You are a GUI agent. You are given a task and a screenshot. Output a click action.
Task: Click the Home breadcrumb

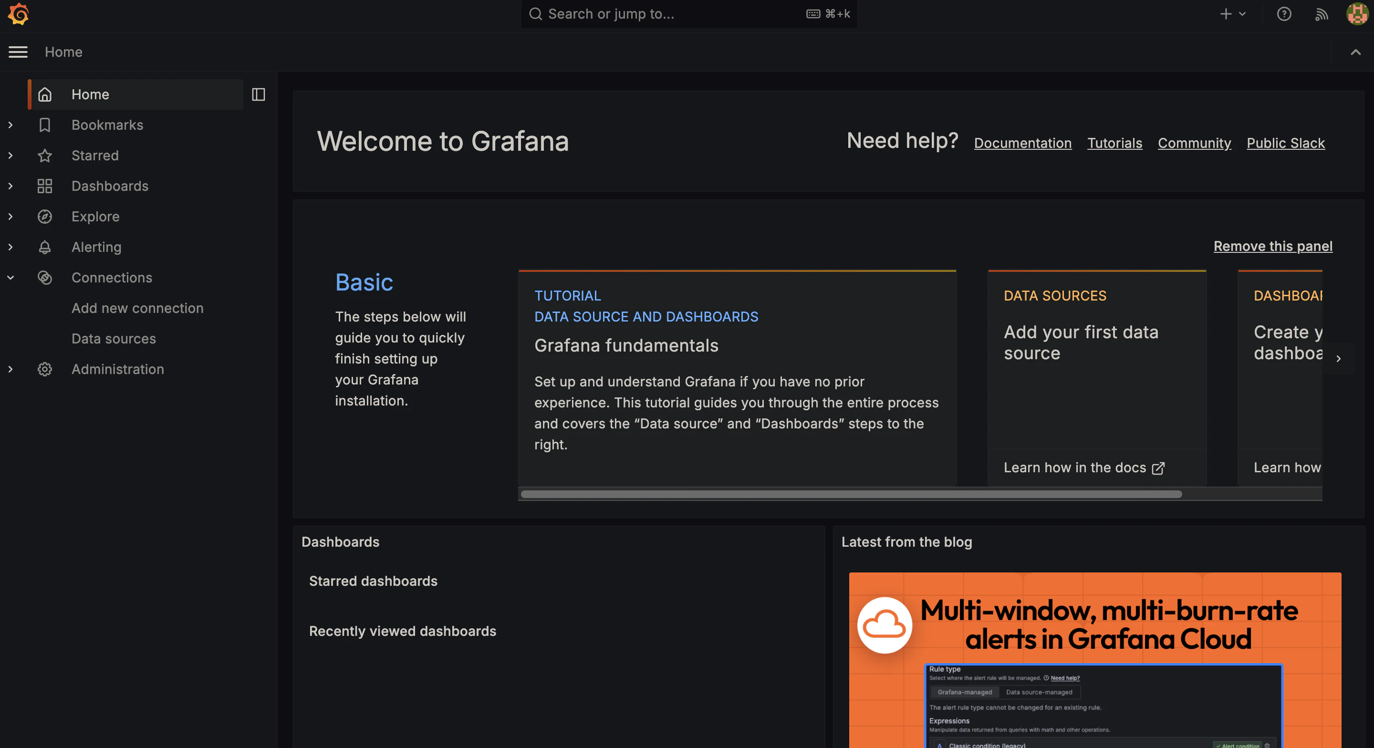click(x=63, y=52)
